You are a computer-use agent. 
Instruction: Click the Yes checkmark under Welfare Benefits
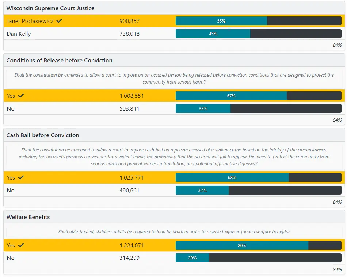click(x=21, y=246)
